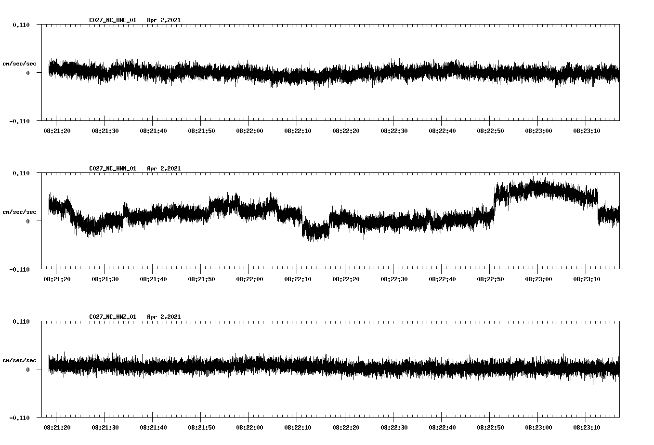Viewport: 654px width, 445px height.
Task: Select the cm/sec/sec label of middle plot
Action: click(x=20, y=211)
